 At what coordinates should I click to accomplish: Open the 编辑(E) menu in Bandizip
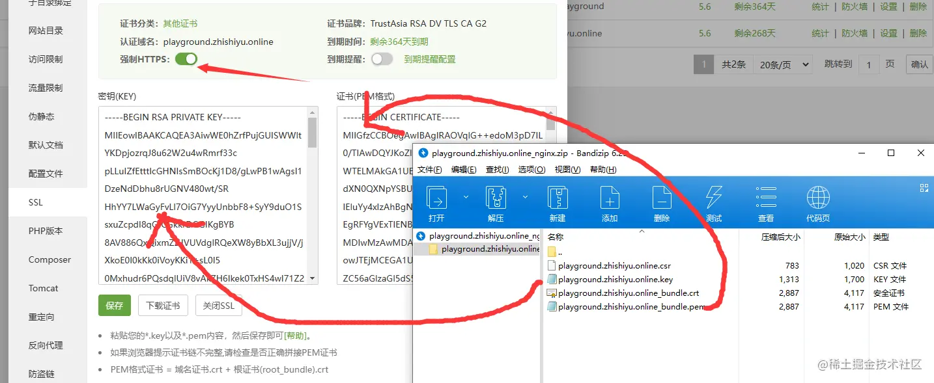click(464, 170)
